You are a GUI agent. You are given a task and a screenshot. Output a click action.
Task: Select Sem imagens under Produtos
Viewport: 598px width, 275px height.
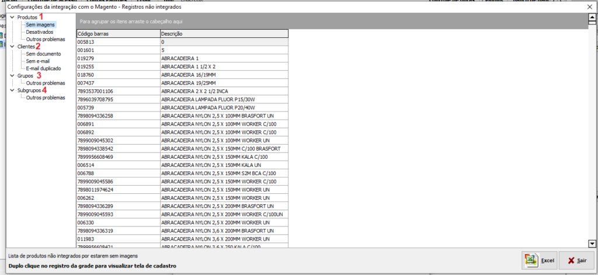pos(40,25)
